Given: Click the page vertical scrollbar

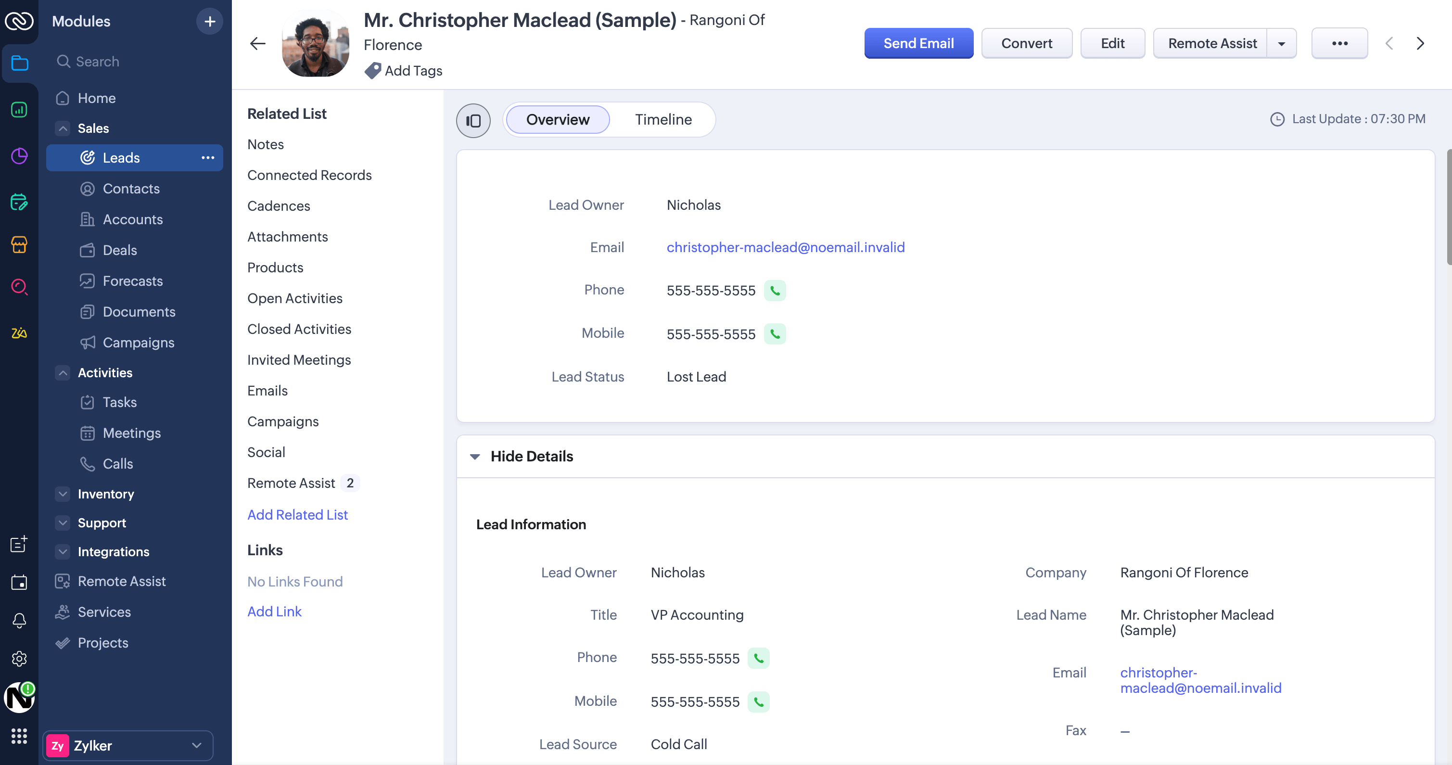Looking at the screenshot, I should click(1448, 207).
